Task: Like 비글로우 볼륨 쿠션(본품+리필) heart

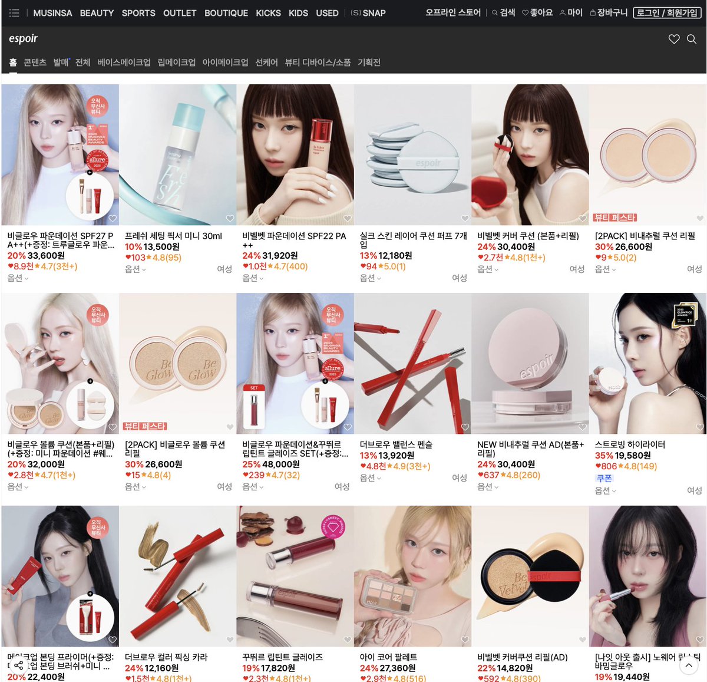Action: (113, 427)
